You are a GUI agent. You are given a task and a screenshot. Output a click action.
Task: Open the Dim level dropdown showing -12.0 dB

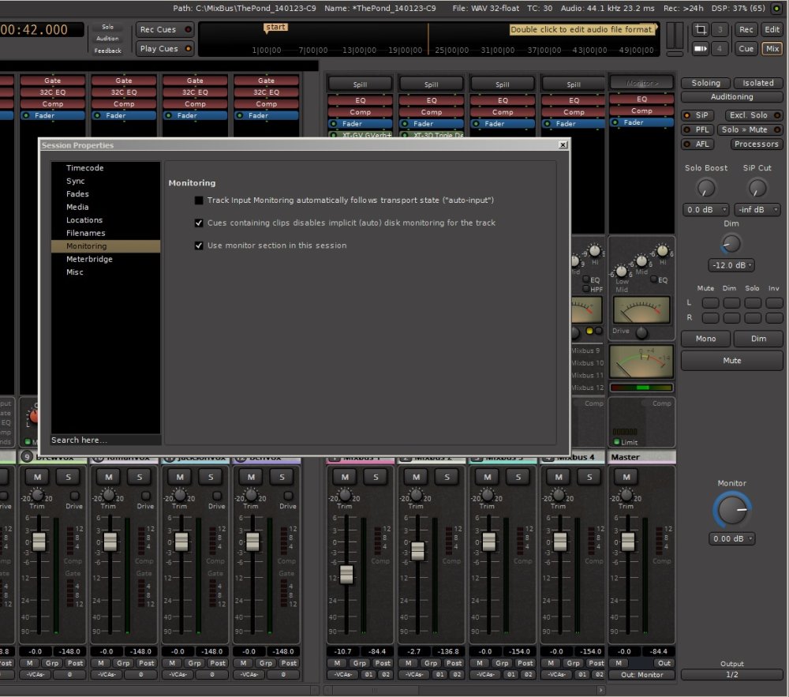coord(731,265)
